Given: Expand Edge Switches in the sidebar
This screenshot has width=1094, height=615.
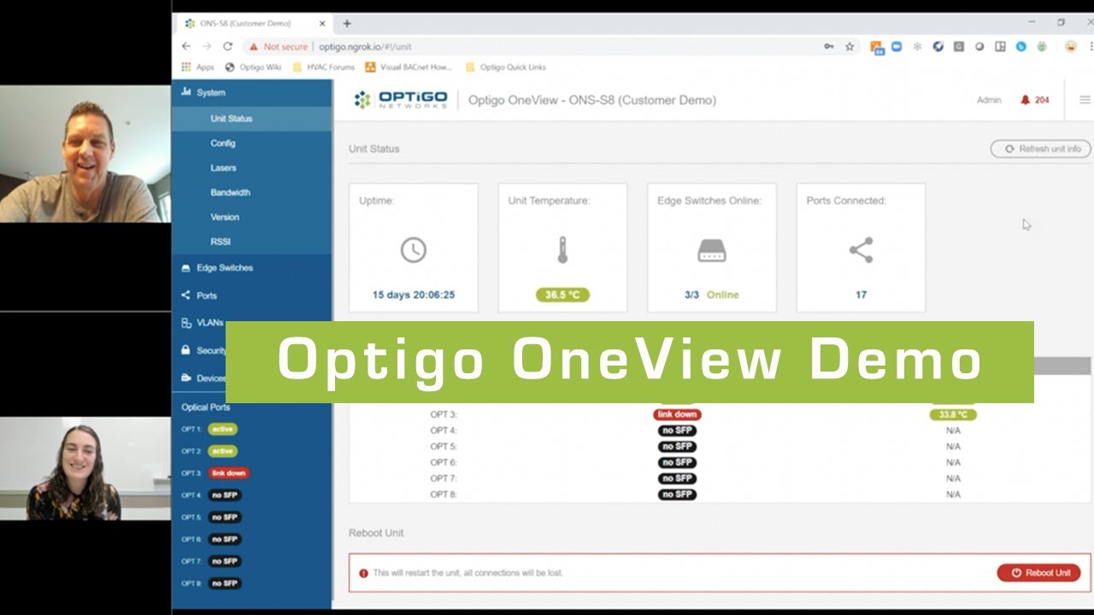Looking at the screenshot, I should point(224,267).
